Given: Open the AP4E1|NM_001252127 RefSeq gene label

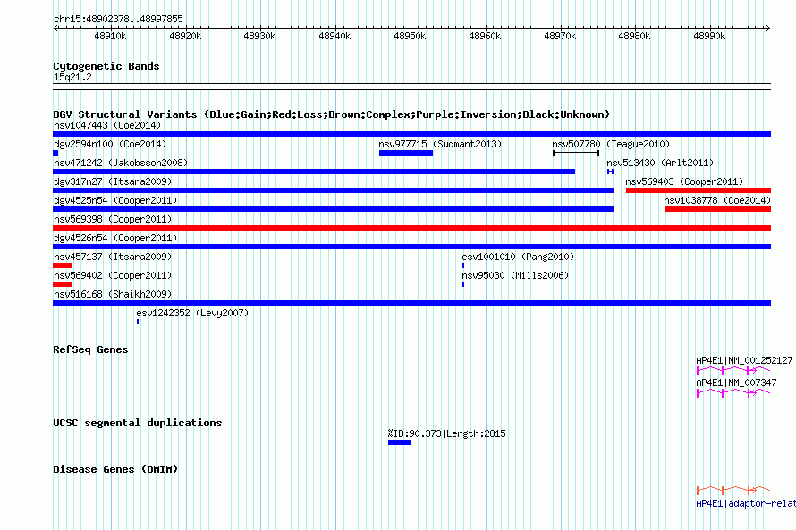Looking at the screenshot, I should coord(744,360).
